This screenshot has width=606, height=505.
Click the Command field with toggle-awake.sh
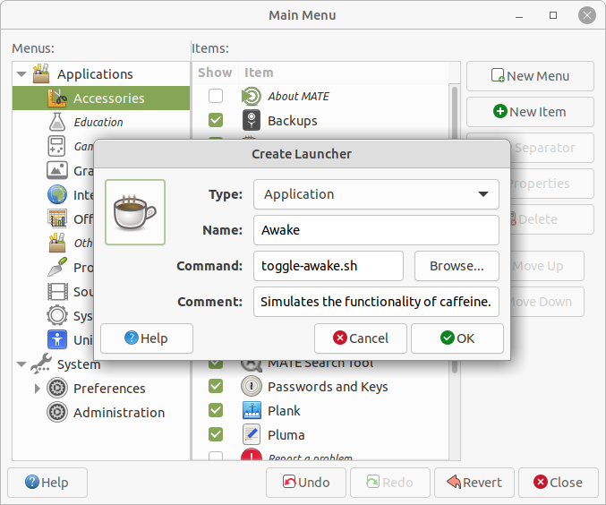click(x=329, y=266)
